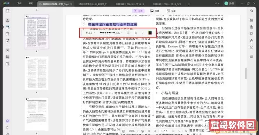The height and width of the screenshot is (135, 259).
Task: Click the seventh left sidebar tool icon
Action: pos(7,64)
